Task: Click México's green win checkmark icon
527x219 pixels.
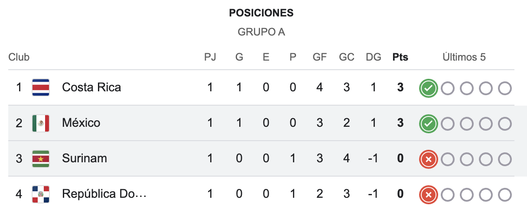Action: (x=428, y=124)
